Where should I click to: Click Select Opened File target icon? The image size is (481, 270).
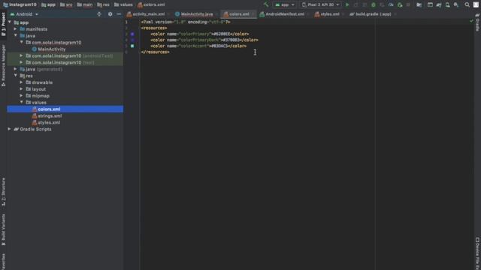pyautogui.click(x=99, y=14)
